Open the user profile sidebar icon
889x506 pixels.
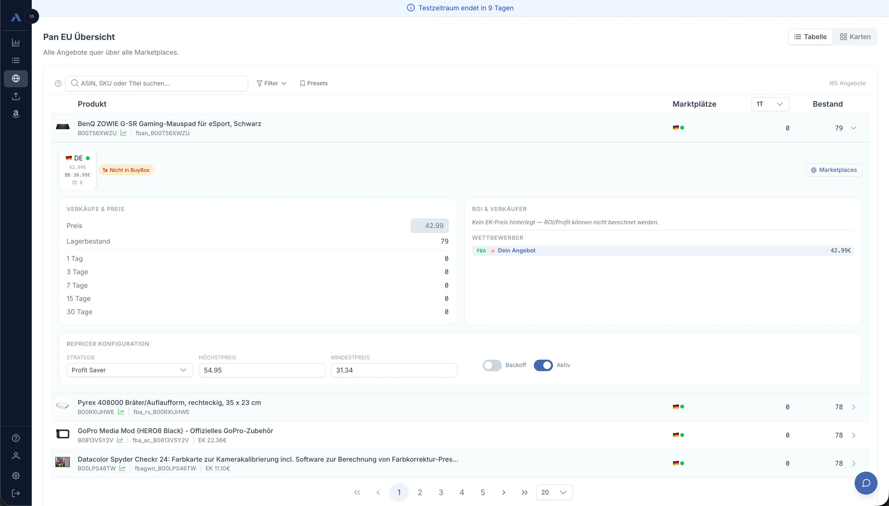coord(16,456)
